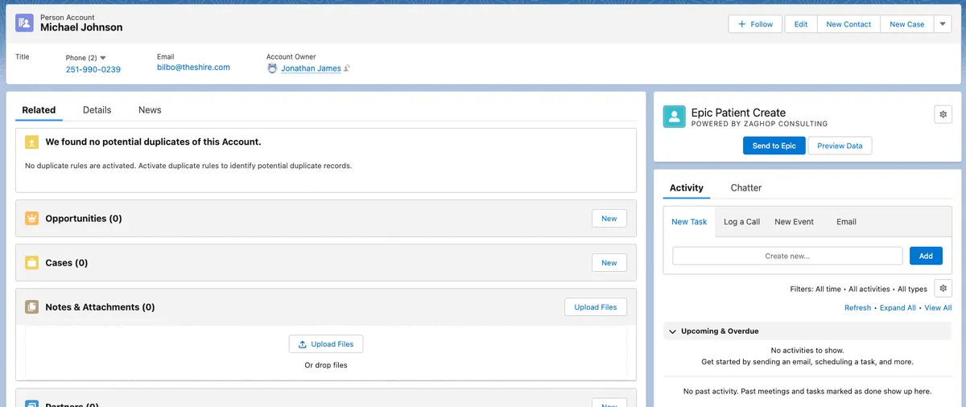
Task: Select the Email activity tab
Action: (846, 222)
